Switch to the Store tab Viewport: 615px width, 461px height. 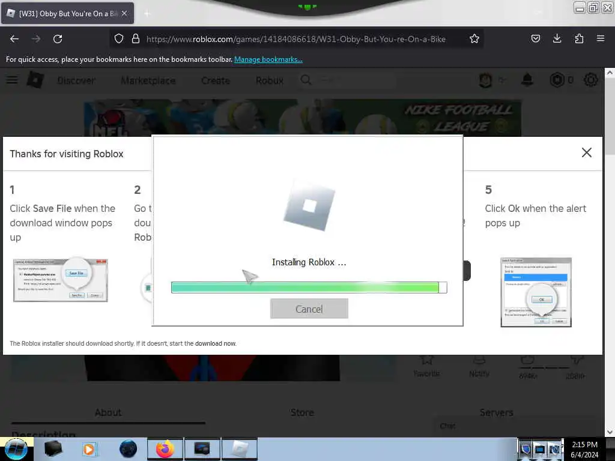point(303,413)
